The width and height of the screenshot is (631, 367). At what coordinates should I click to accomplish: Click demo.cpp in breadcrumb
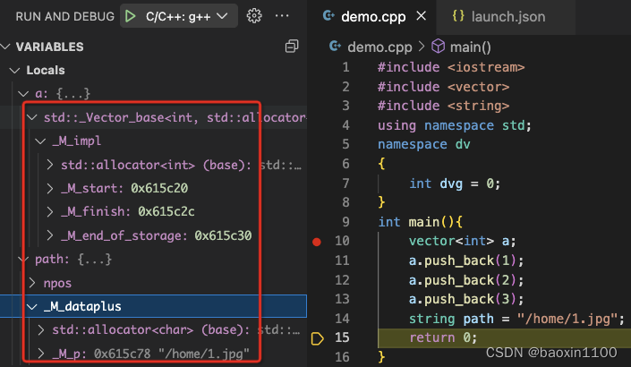[379, 47]
